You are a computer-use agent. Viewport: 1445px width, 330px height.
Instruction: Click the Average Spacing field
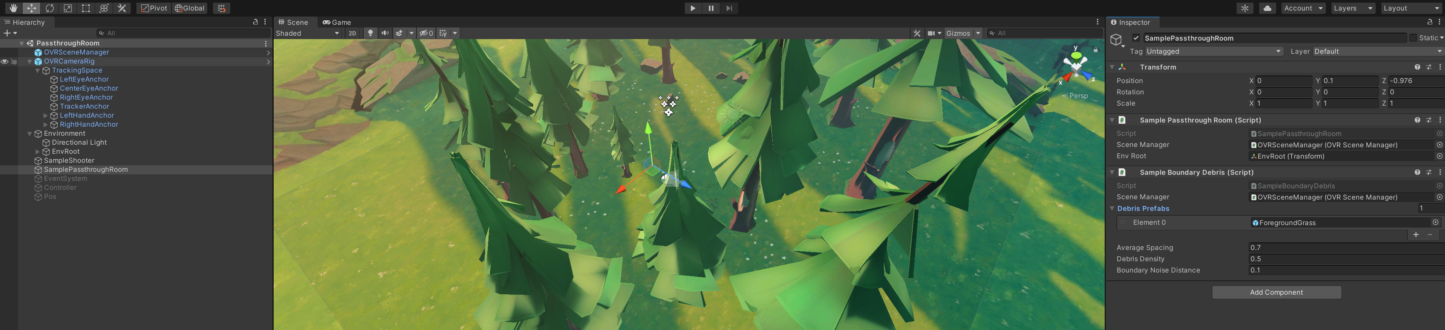click(x=1346, y=247)
